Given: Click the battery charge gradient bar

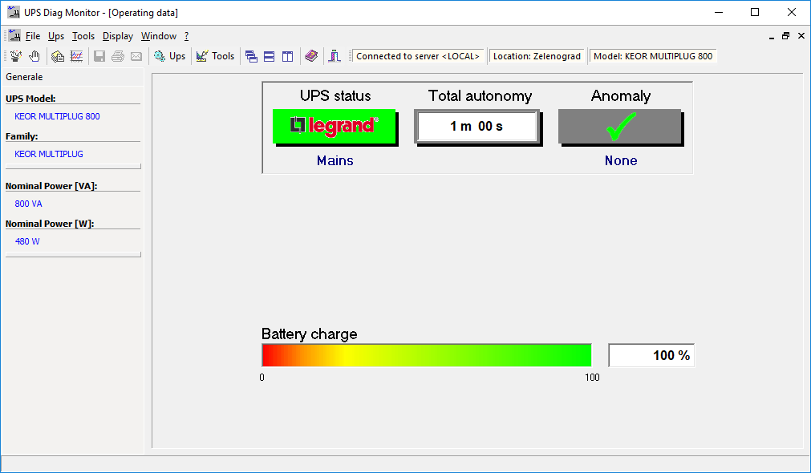Looking at the screenshot, I should 427,355.
